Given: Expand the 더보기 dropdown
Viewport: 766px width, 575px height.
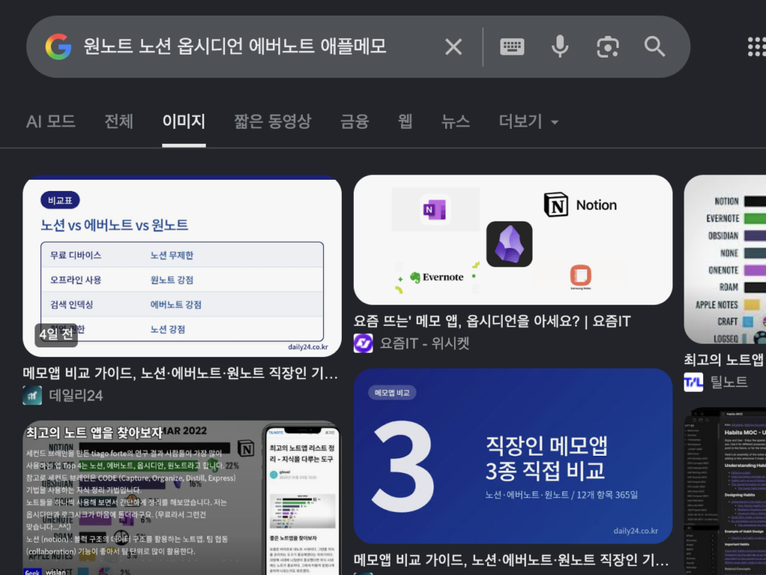Looking at the screenshot, I should [x=529, y=121].
